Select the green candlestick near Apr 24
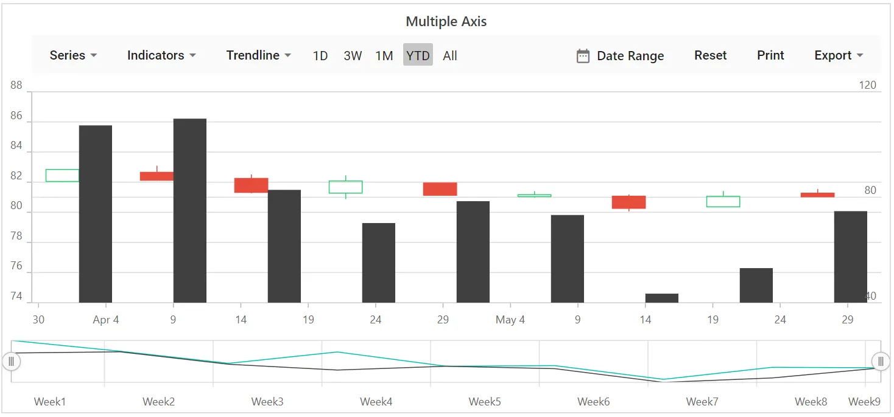Viewport: 894px width, 417px height. click(x=346, y=187)
